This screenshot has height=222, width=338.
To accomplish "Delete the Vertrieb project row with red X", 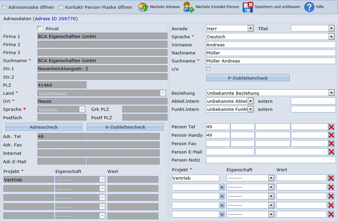I will (x=331, y=178).
